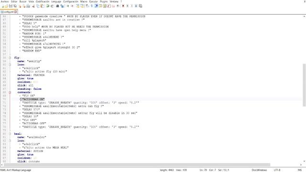Click the Paste clipboard icon
Image resolution: width=306 pixels, height=172 pixels.
coord(42,6)
